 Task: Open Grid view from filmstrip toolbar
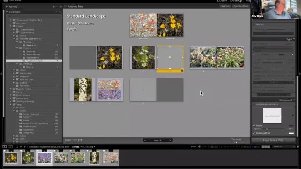pos(17,147)
